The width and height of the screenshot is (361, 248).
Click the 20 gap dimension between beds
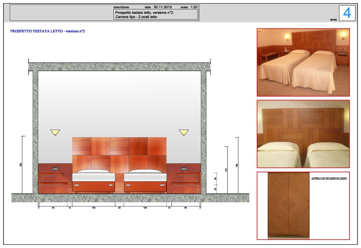(119, 208)
